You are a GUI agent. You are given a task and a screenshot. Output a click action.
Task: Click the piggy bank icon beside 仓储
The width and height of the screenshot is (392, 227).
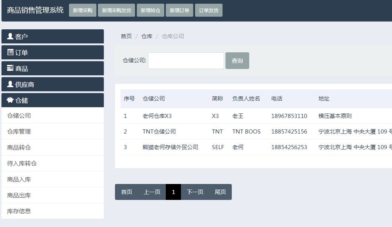pyautogui.click(x=10, y=100)
